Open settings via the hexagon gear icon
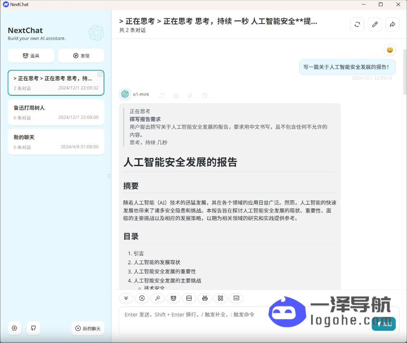Screen dimensions: 407x343 click(15, 328)
